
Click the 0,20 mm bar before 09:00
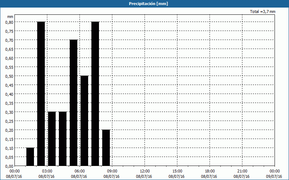pyautogui.click(x=106, y=148)
